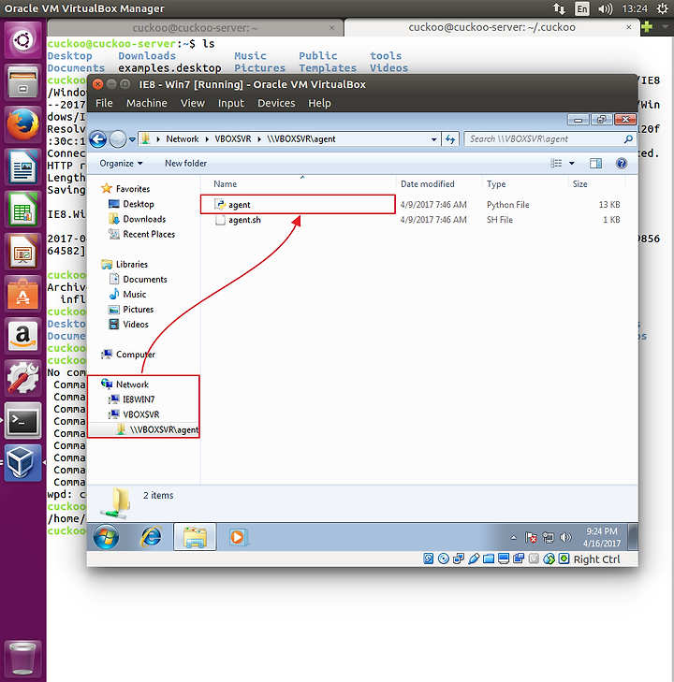Open the Input menu

pos(231,103)
